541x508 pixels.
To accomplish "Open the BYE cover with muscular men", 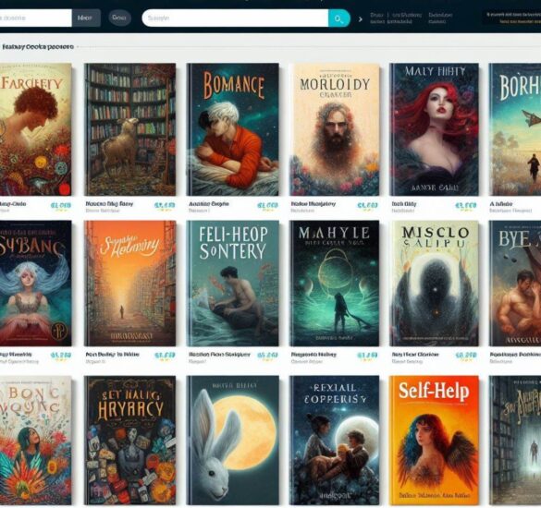I will tap(515, 284).
